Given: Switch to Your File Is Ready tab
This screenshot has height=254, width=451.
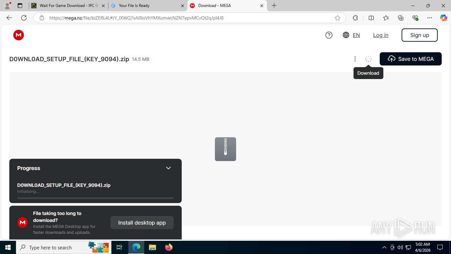Looking at the screenshot, I should [147, 6].
